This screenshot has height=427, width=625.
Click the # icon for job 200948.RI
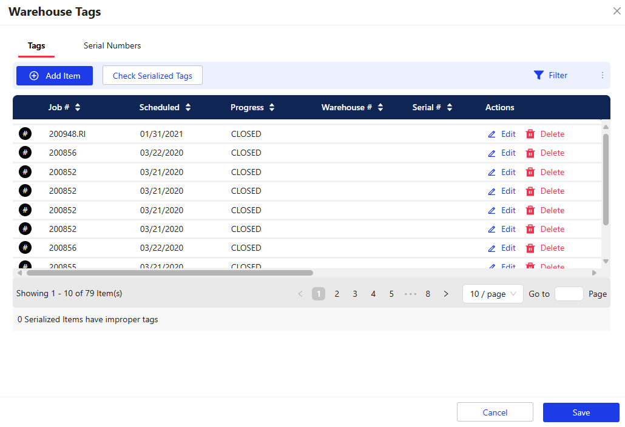pyautogui.click(x=25, y=134)
